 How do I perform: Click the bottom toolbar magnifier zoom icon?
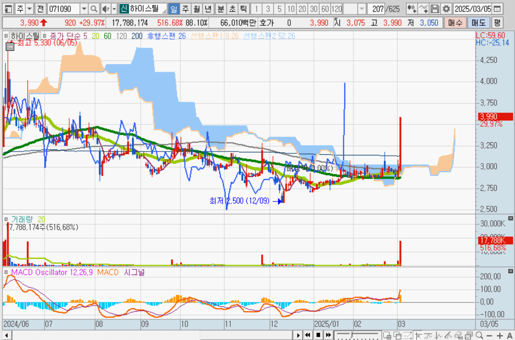479,335
